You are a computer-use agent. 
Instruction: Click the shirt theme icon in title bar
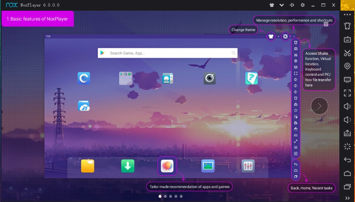pyautogui.click(x=272, y=5)
